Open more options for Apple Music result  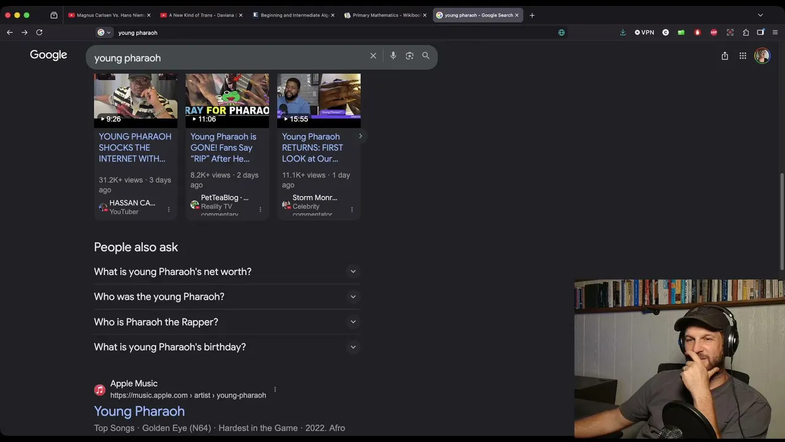click(275, 389)
